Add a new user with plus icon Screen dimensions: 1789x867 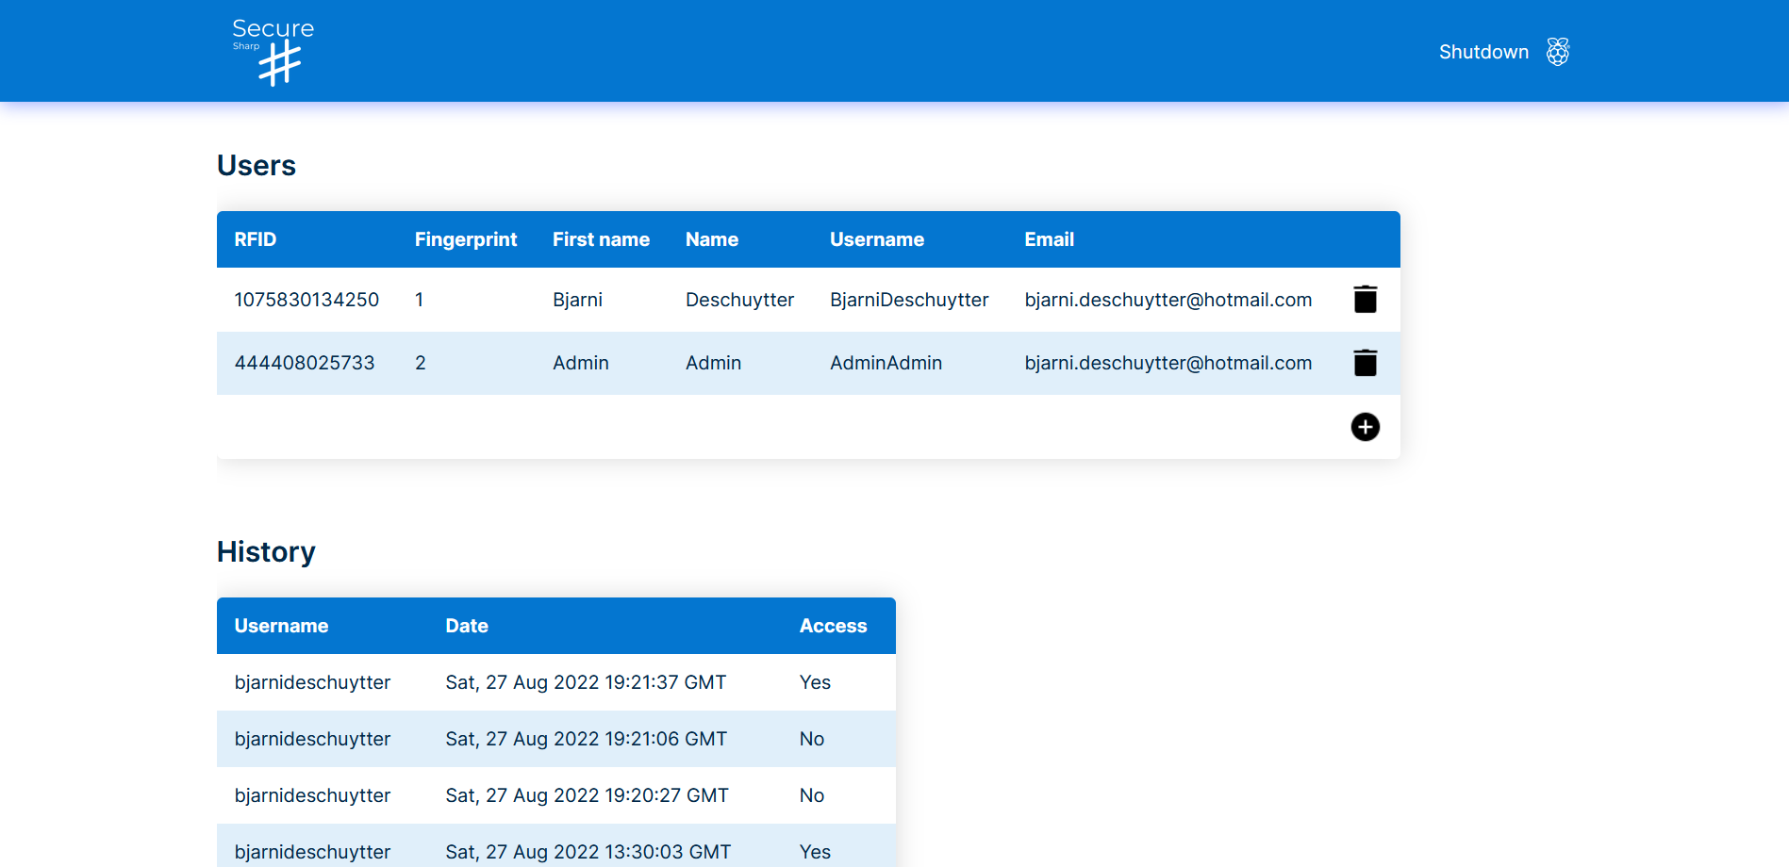pyautogui.click(x=1365, y=427)
